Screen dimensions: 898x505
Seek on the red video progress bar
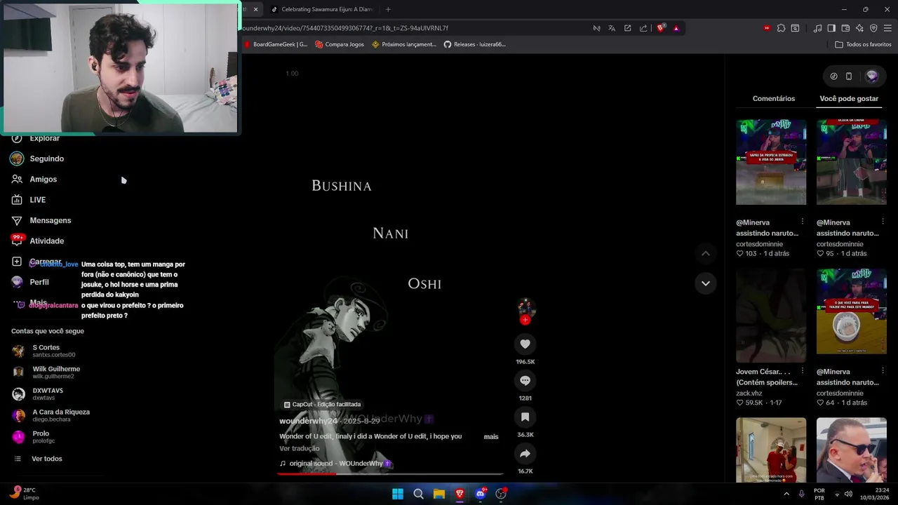[390, 474]
